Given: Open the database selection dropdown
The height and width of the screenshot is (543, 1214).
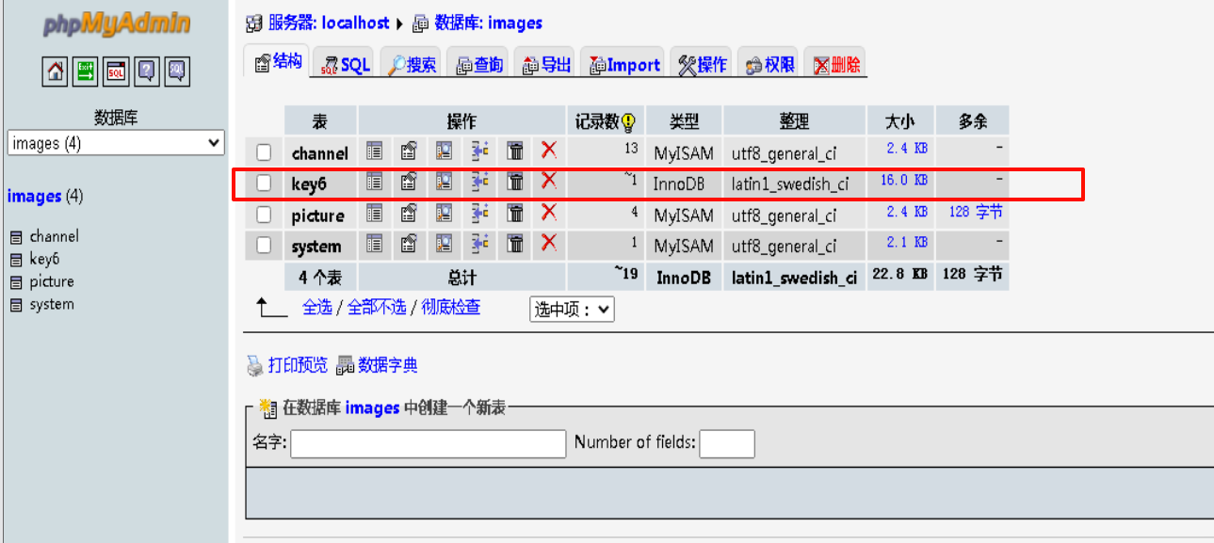Looking at the screenshot, I should pos(115,142).
